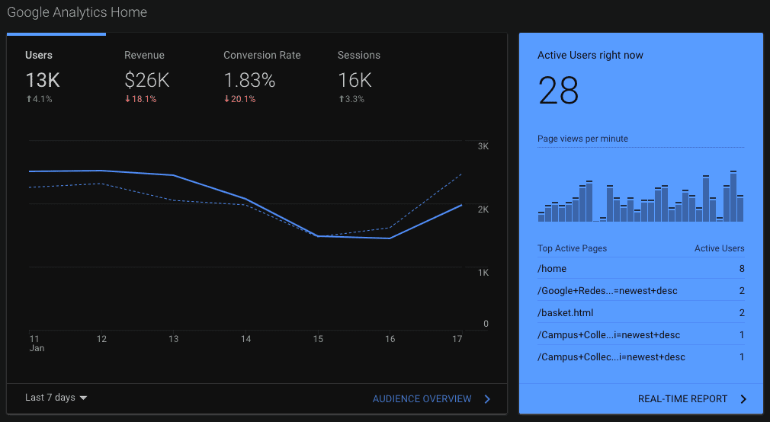Click the /basket.html page row
The height and width of the screenshot is (422, 770).
[641, 312]
